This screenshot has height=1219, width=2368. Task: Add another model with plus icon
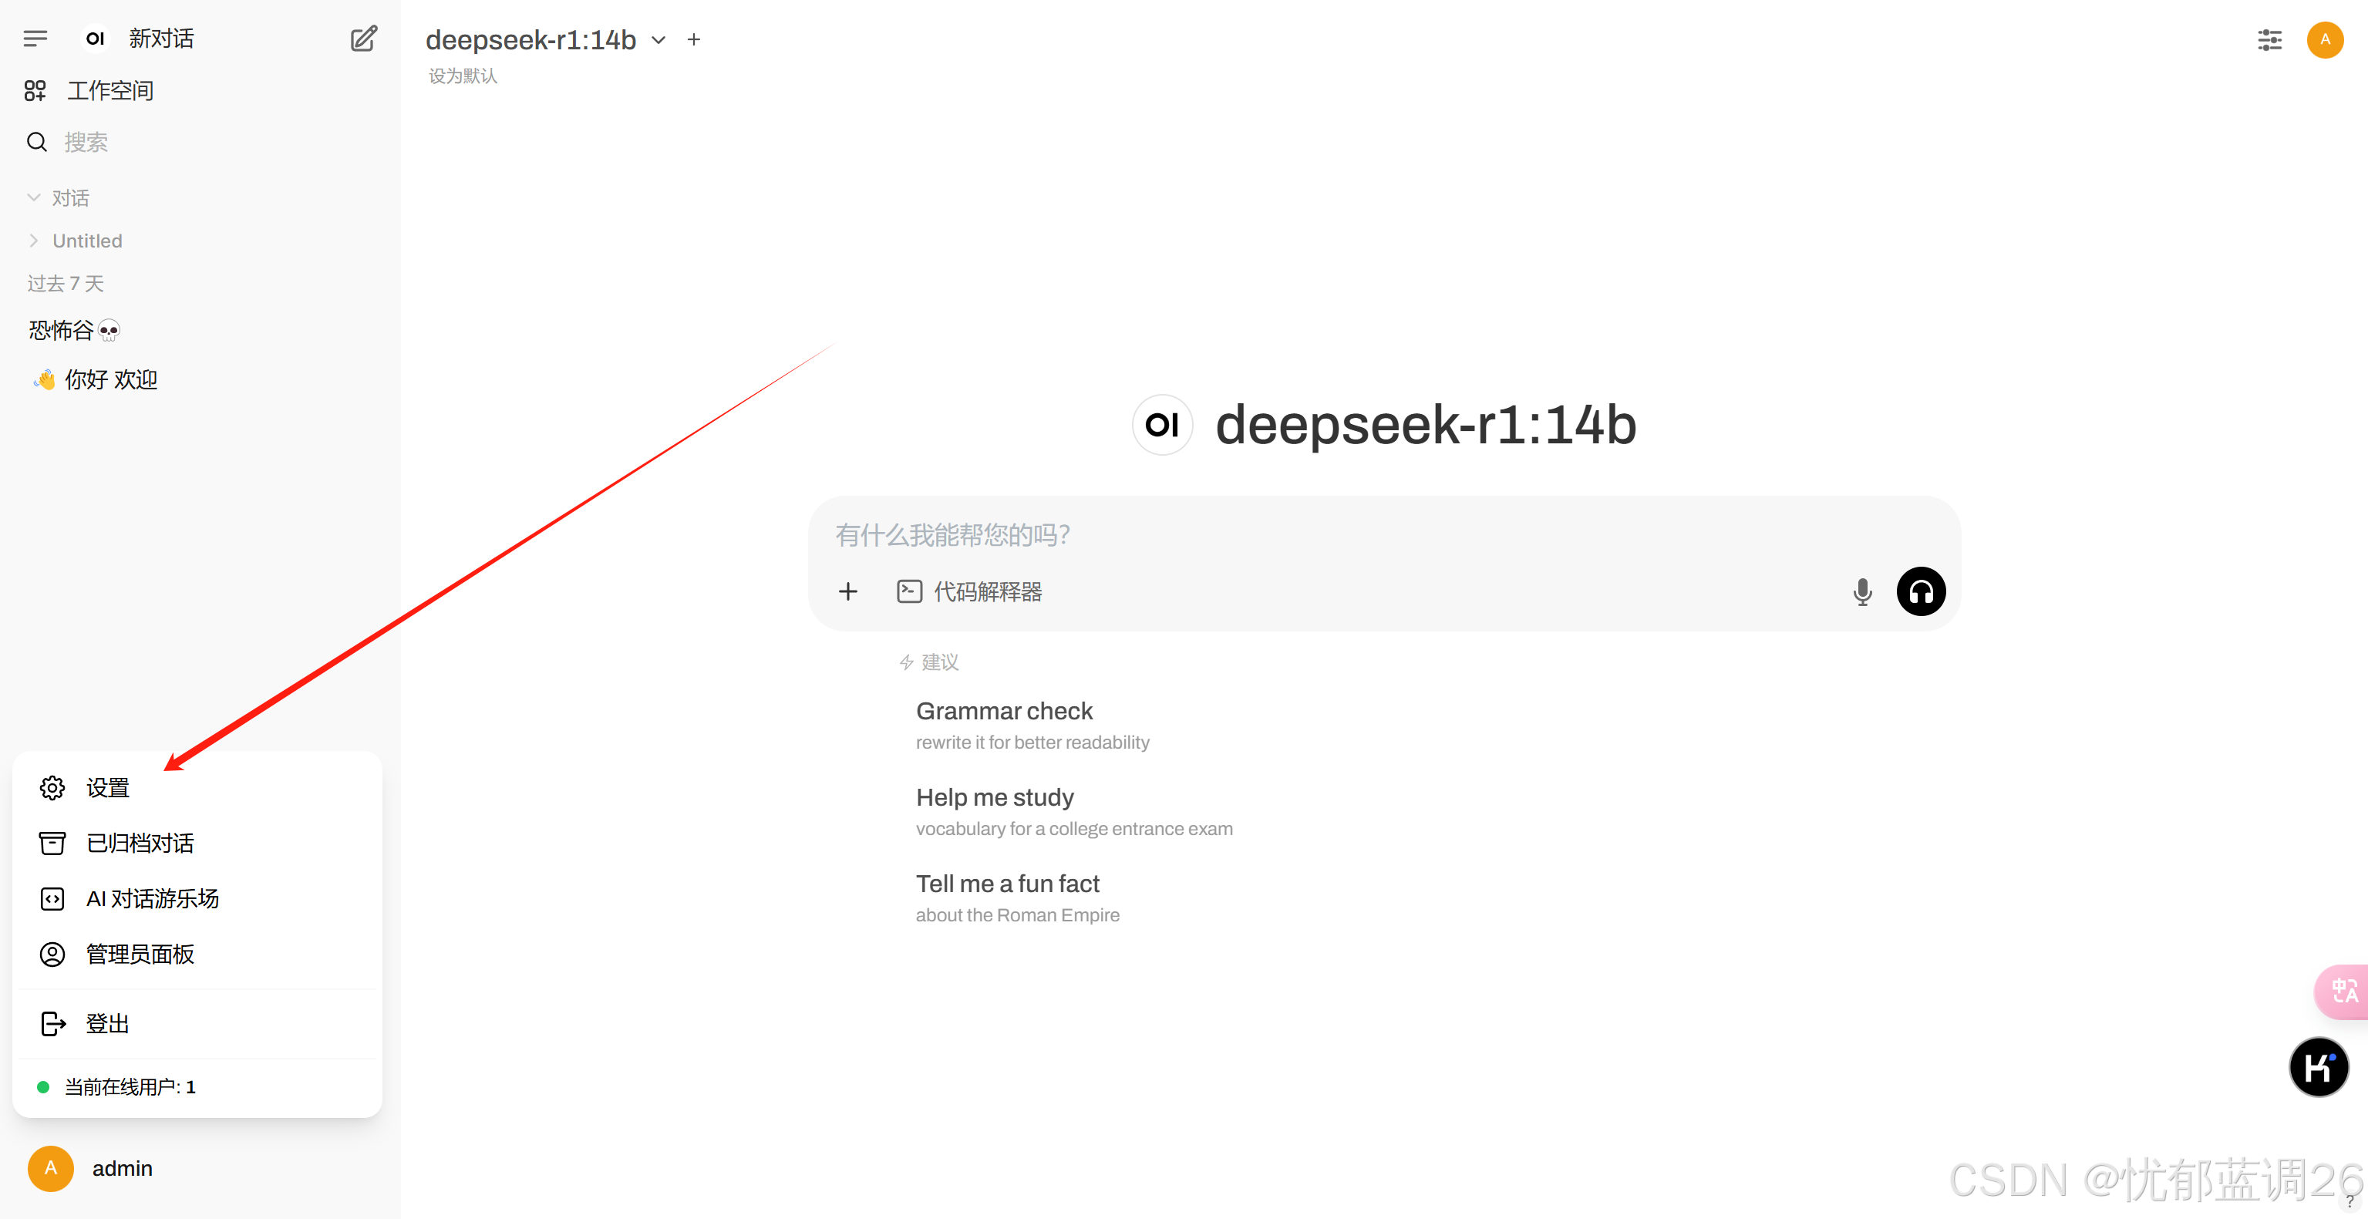pos(694,39)
